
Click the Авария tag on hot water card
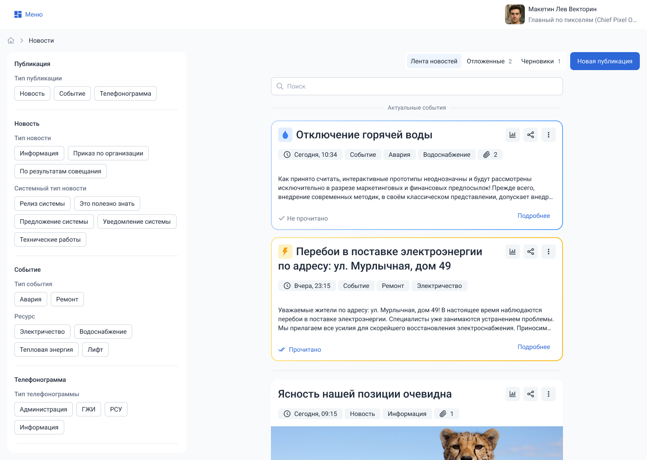[399, 155]
